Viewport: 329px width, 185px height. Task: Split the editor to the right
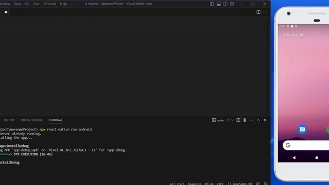[259, 12]
